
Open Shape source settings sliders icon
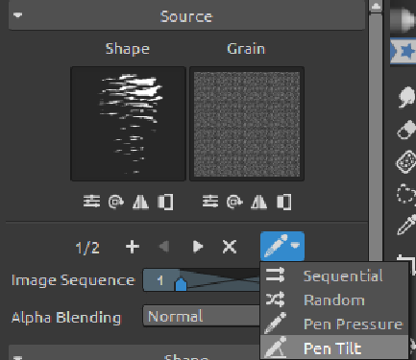(x=91, y=202)
